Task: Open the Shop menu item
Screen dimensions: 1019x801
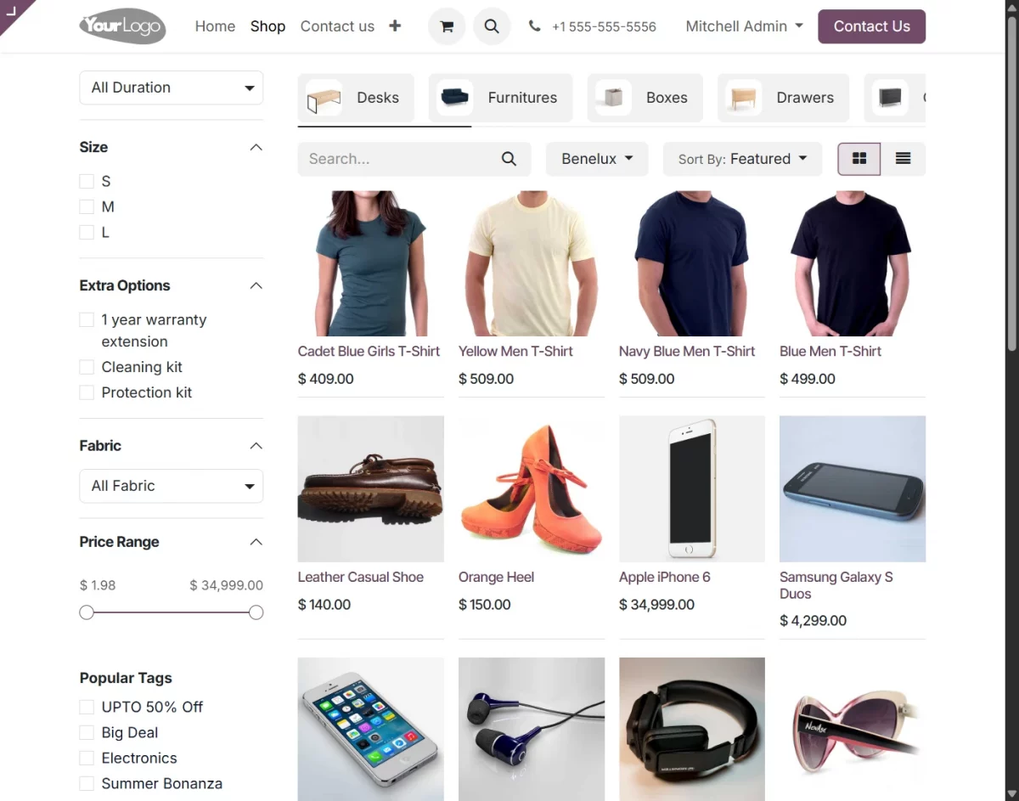Action: [267, 26]
